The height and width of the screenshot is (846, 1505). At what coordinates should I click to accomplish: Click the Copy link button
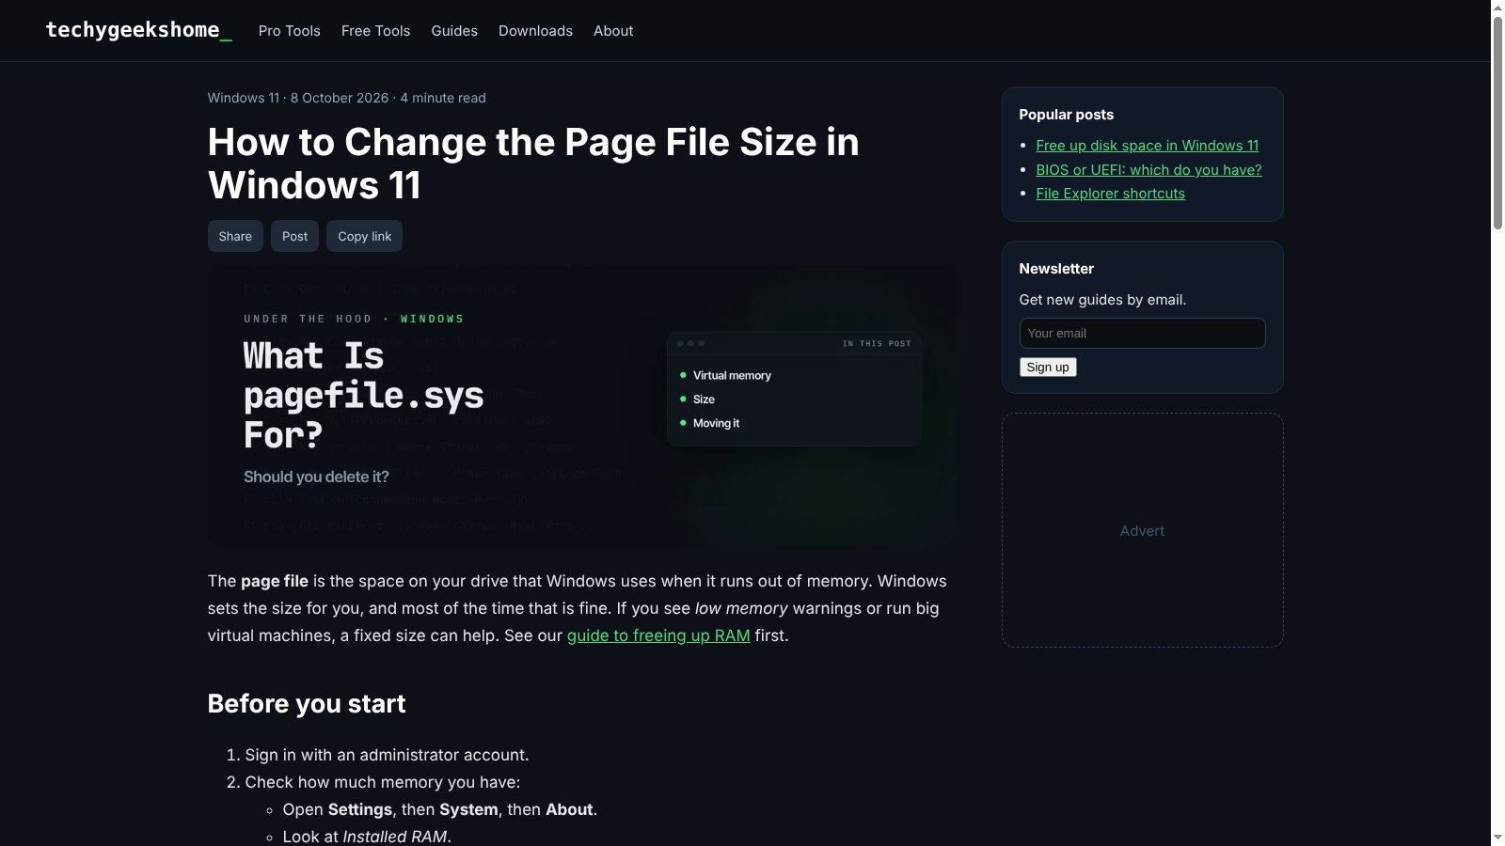[x=364, y=236]
